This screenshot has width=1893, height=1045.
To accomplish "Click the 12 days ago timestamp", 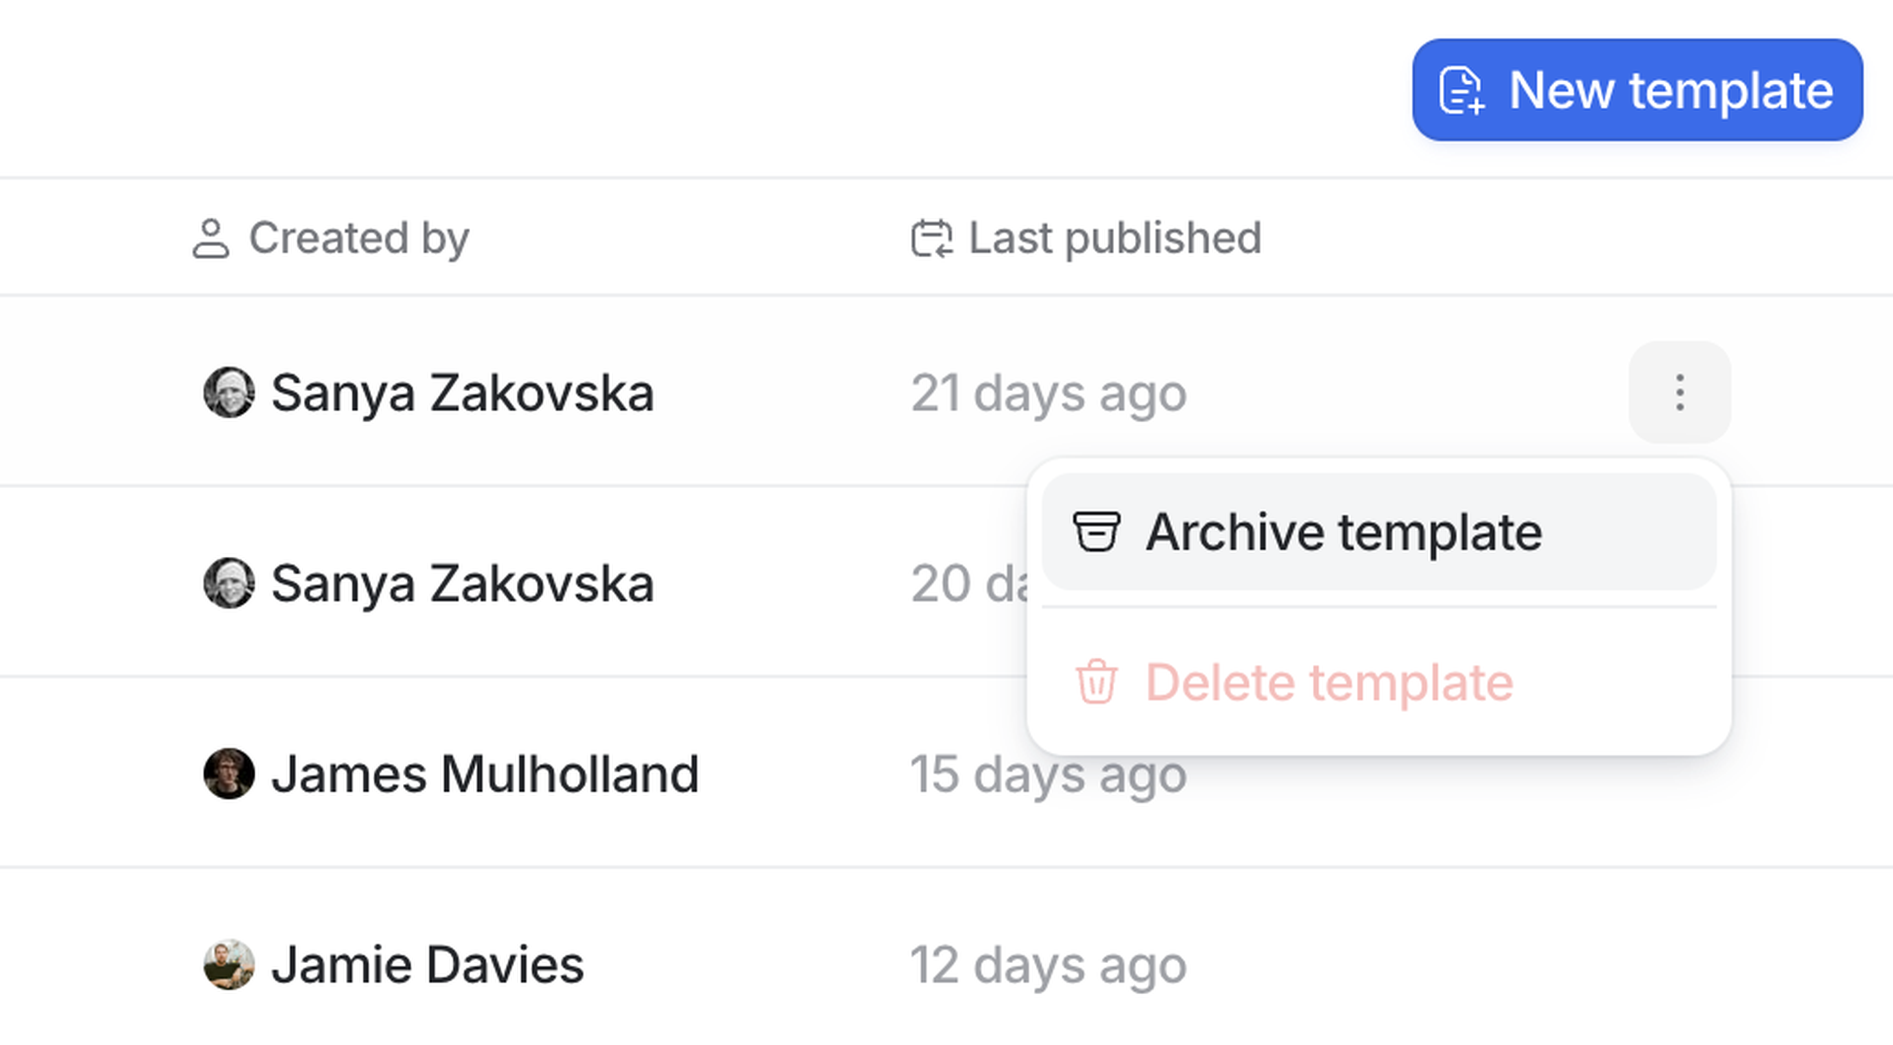I will [1049, 965].
